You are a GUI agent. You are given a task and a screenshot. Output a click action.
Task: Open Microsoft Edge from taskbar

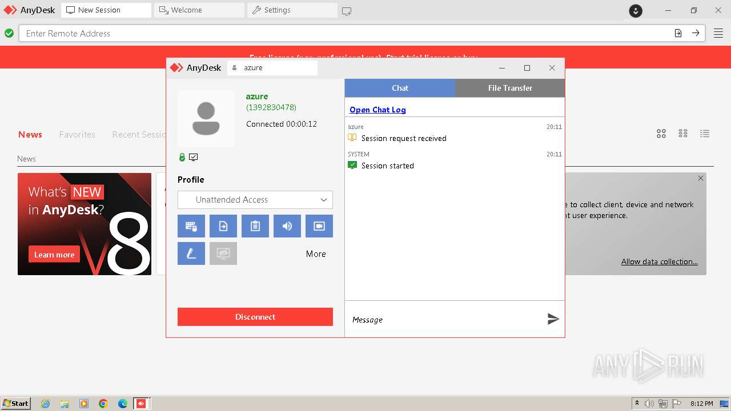coord(123,404)
